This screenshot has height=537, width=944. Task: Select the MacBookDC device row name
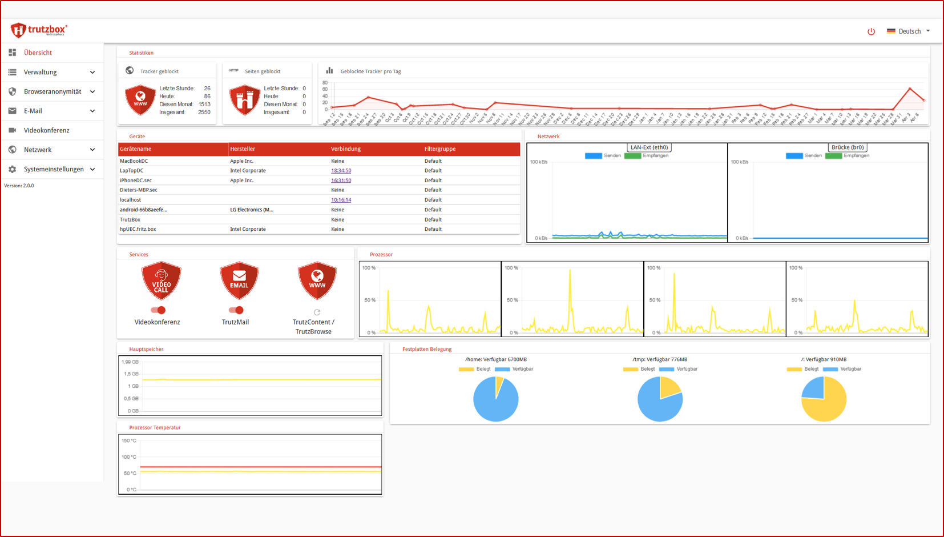(x=134, y=161)
